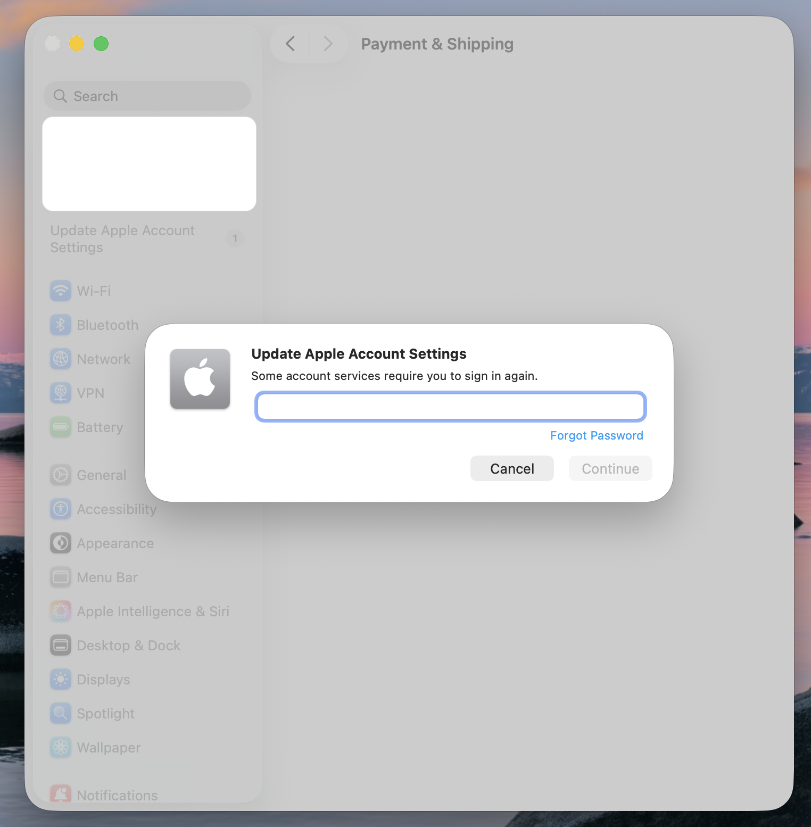Screen dimensions: 811x827
Task: Select the Bluetooth icon in sidebar
Action: tap(61, 325)
